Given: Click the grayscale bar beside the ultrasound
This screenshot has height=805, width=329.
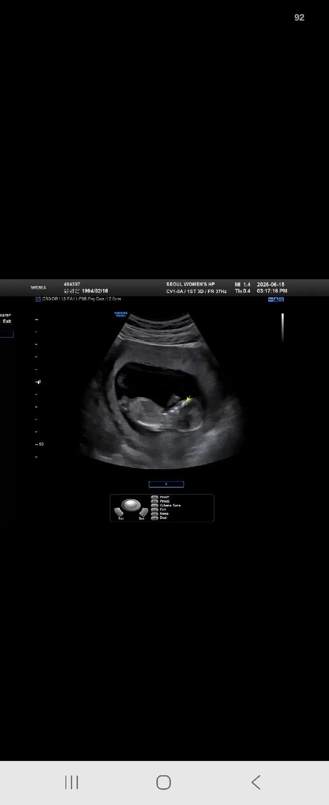Looking at the screenshot, I should click(283, 327).
